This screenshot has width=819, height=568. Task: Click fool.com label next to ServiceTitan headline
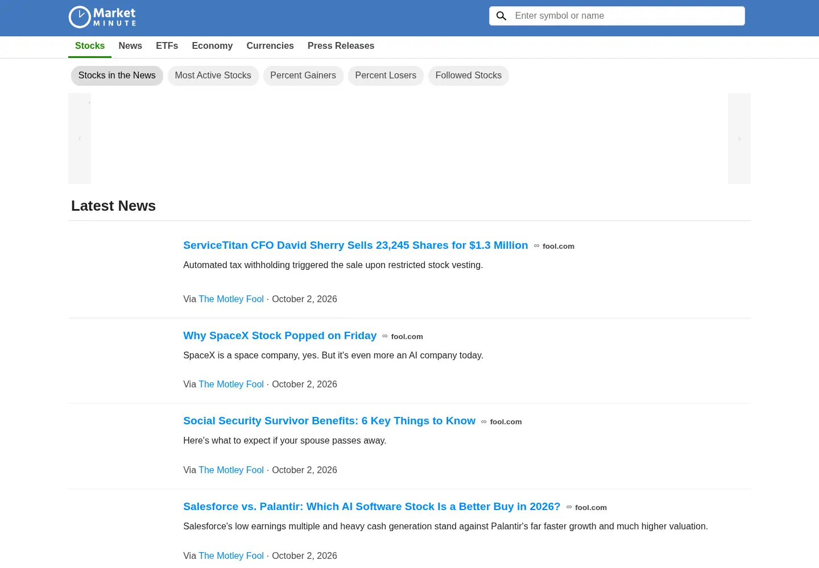[559, 247]
